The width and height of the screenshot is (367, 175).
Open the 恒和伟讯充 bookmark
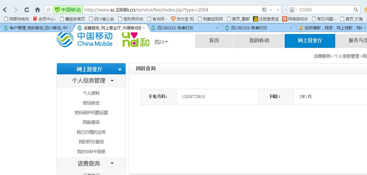coord(131,19)
